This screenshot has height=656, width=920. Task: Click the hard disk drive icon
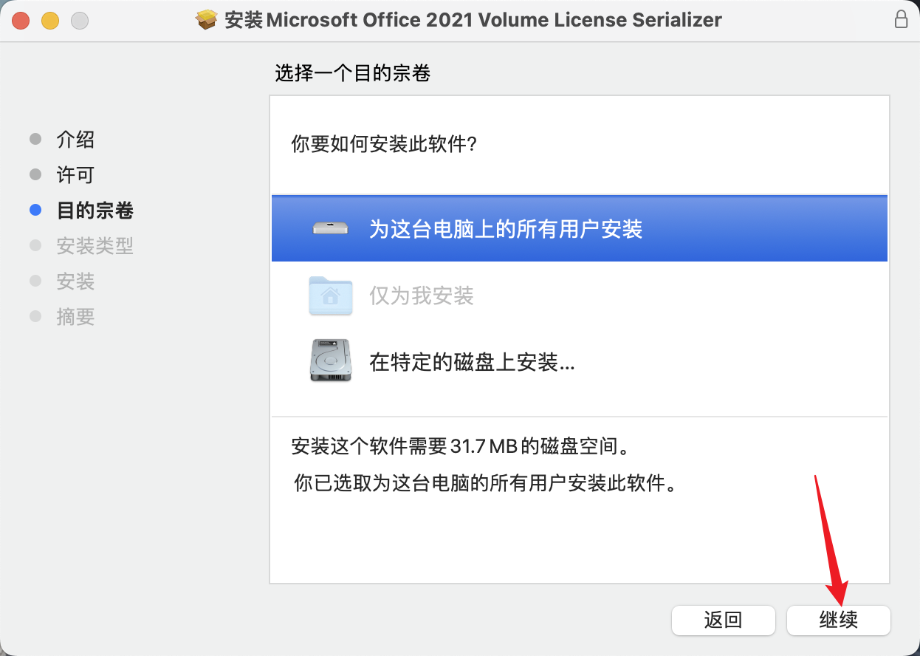coord(330,361)
